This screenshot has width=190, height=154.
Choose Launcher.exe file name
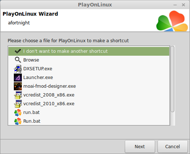tap(38, 78)
